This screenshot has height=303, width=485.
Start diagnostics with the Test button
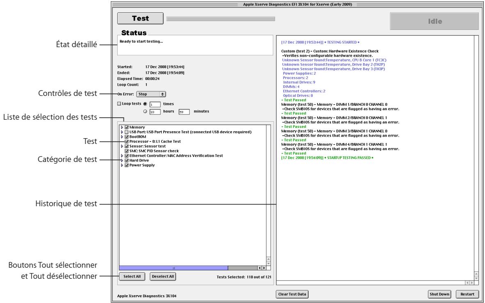[140, 18]
